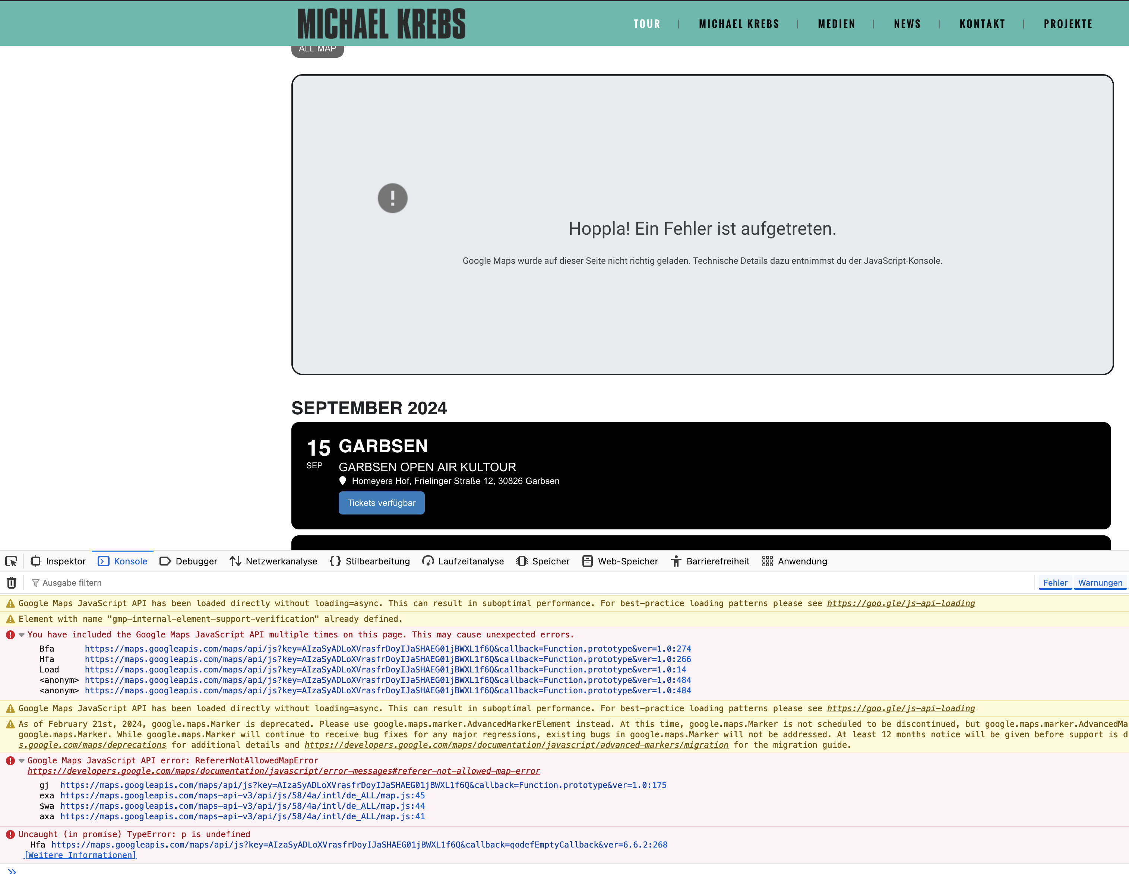The image size is (1129, 874).
Task: Click the Tickets verfügbar button
Action: 382,503
